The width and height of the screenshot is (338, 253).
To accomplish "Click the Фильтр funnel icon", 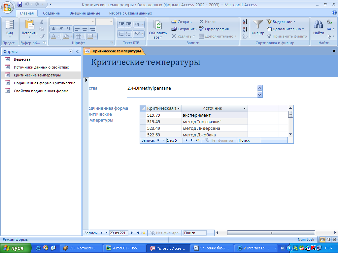I will click(258, 25).
